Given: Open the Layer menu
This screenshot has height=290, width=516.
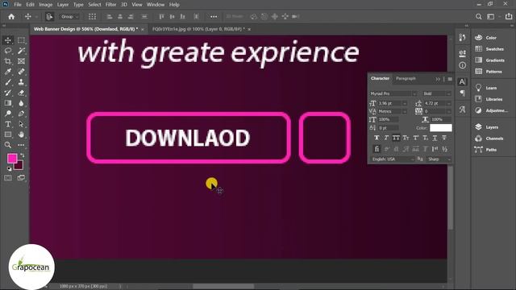Looking at the screenshot, I should [63, 5].
